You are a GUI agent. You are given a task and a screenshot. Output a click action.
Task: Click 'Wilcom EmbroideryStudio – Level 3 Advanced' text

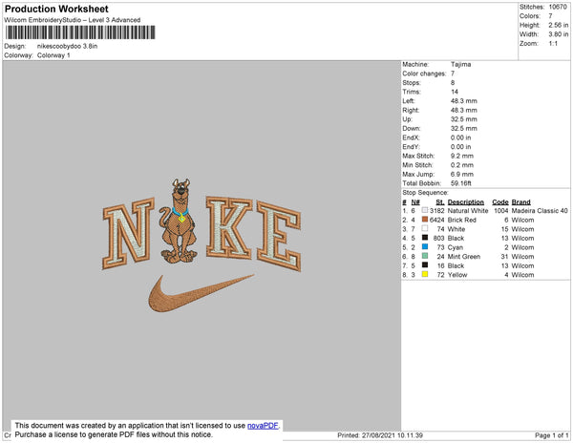click(x=73, y=20)
